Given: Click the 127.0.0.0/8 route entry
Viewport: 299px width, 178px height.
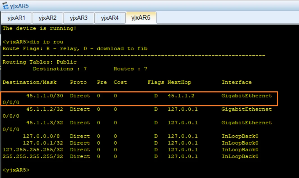Looking at the screenshot, I should tap(43, 136).
